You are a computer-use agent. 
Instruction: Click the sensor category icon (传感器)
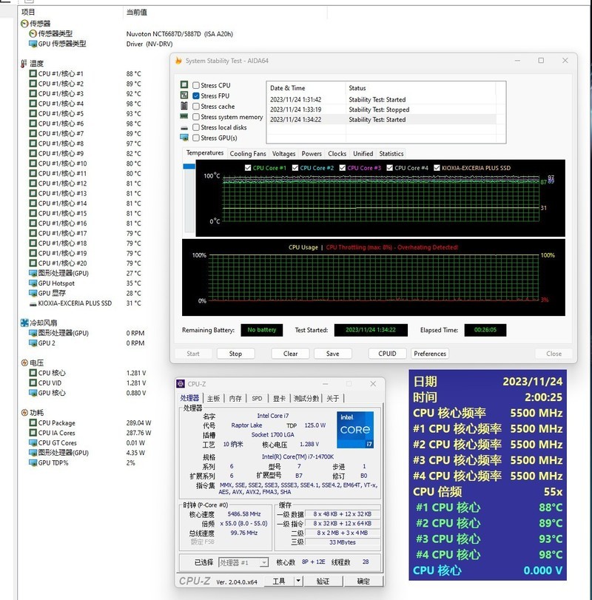[24, 24]
